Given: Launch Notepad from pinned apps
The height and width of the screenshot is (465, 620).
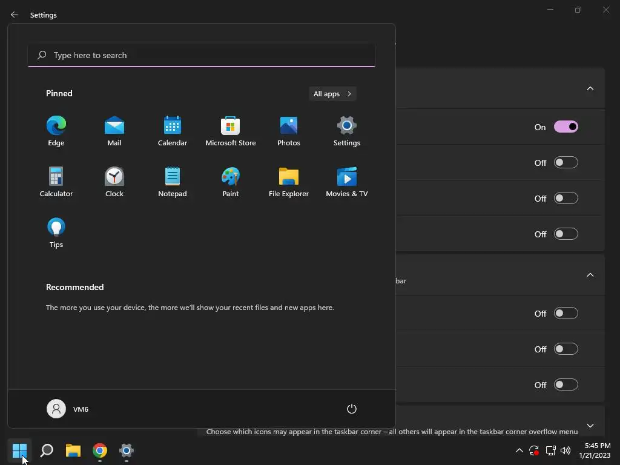Looking at the screenshot, I should pyautogui.click(x=173, y=182).
